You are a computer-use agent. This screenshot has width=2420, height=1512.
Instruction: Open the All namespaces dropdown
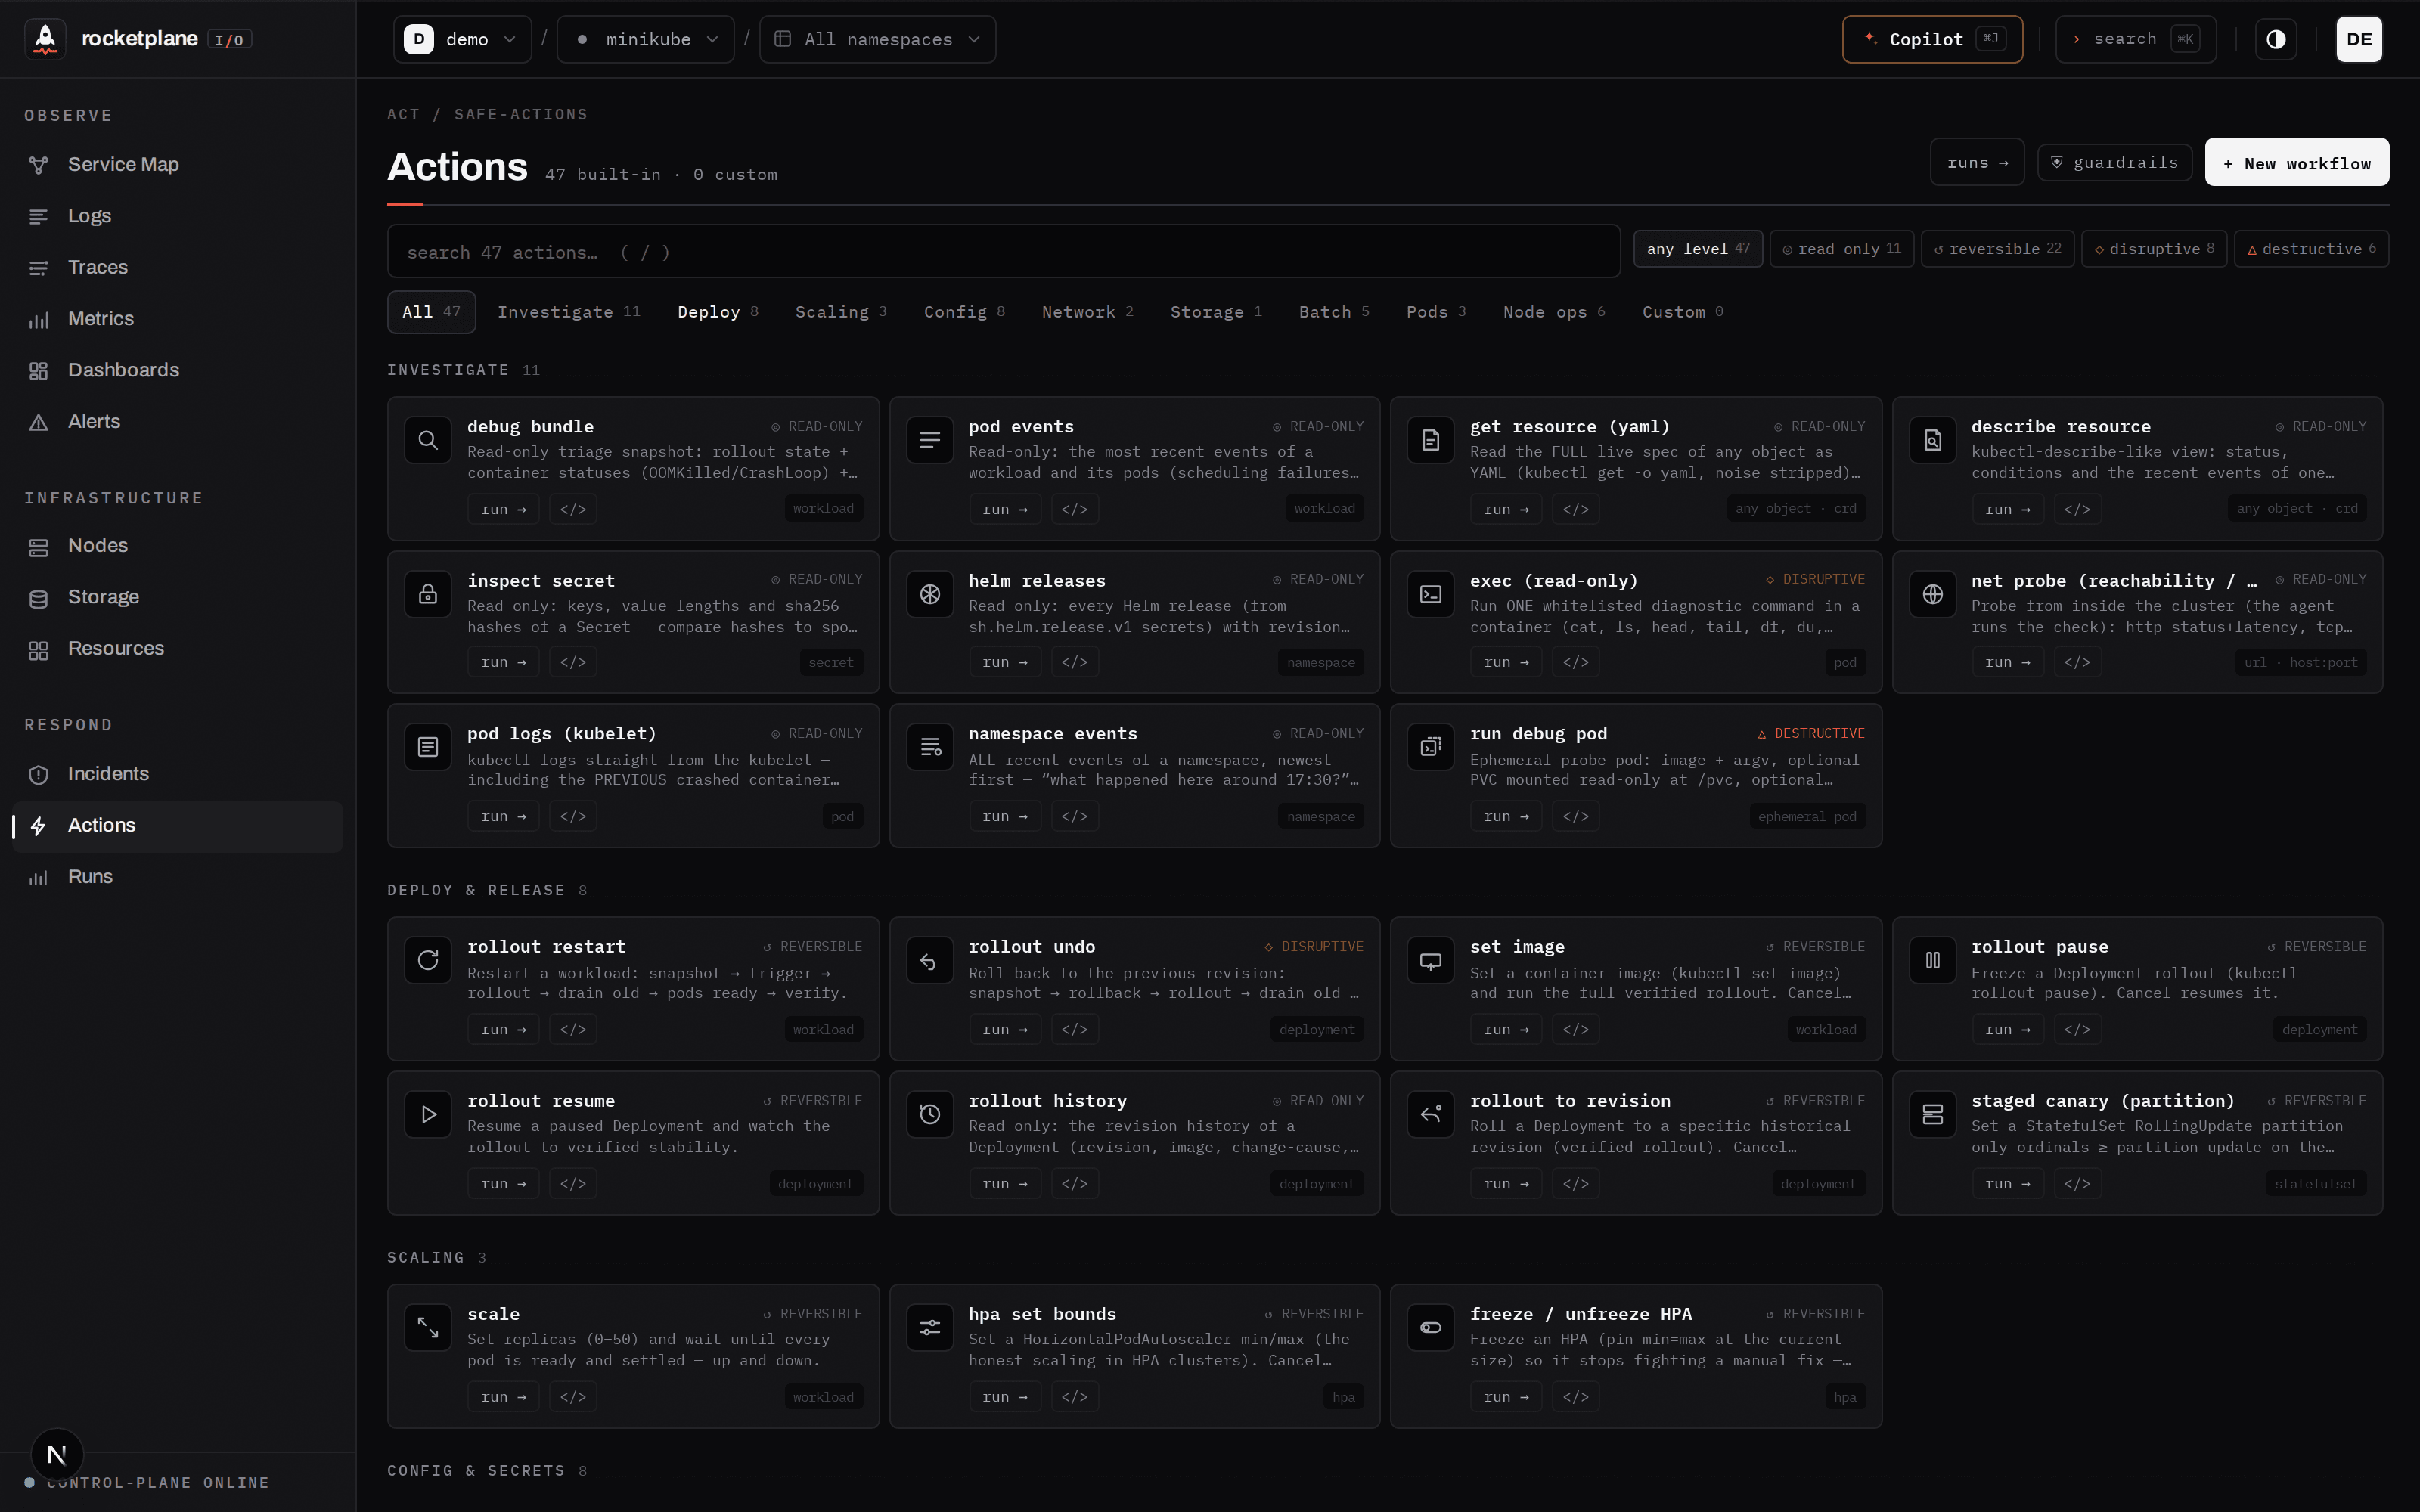click(877, 39)
